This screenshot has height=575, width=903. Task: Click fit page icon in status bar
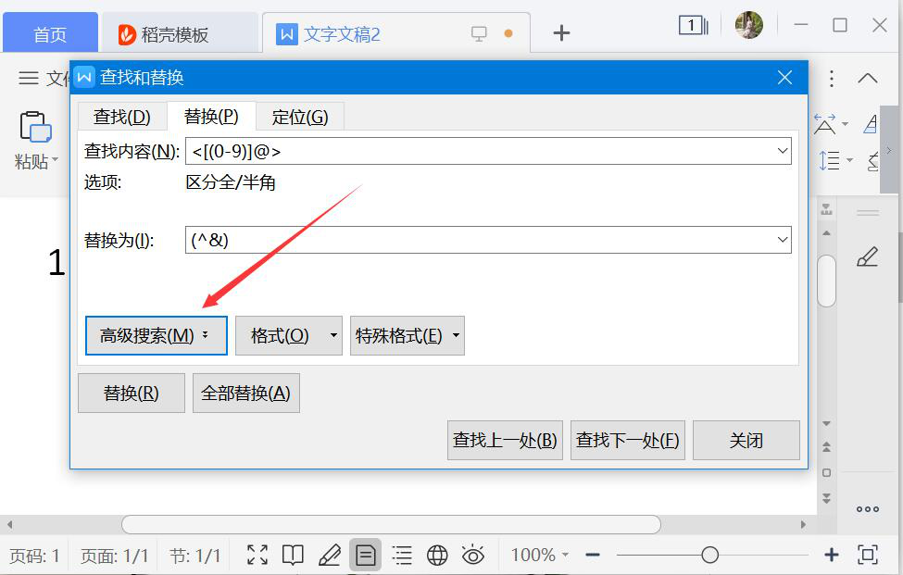868,555
